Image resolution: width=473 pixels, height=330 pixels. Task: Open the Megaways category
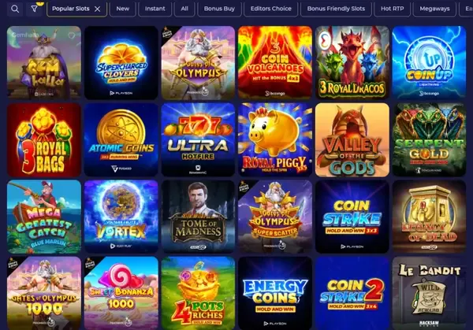click(x=434, y=9)
